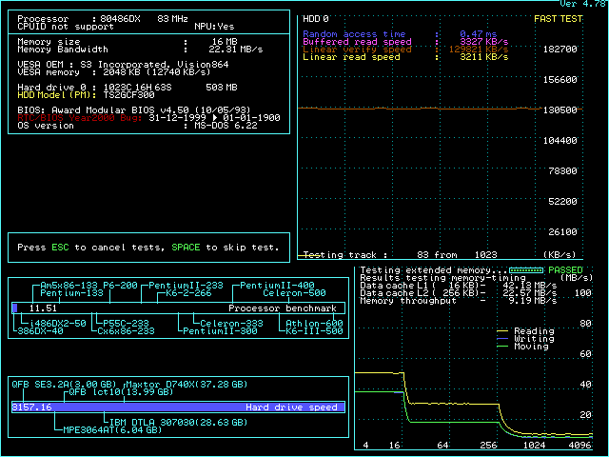
Task: Click the 104400 axis value on HDD chart
Action: click(560, 140)
